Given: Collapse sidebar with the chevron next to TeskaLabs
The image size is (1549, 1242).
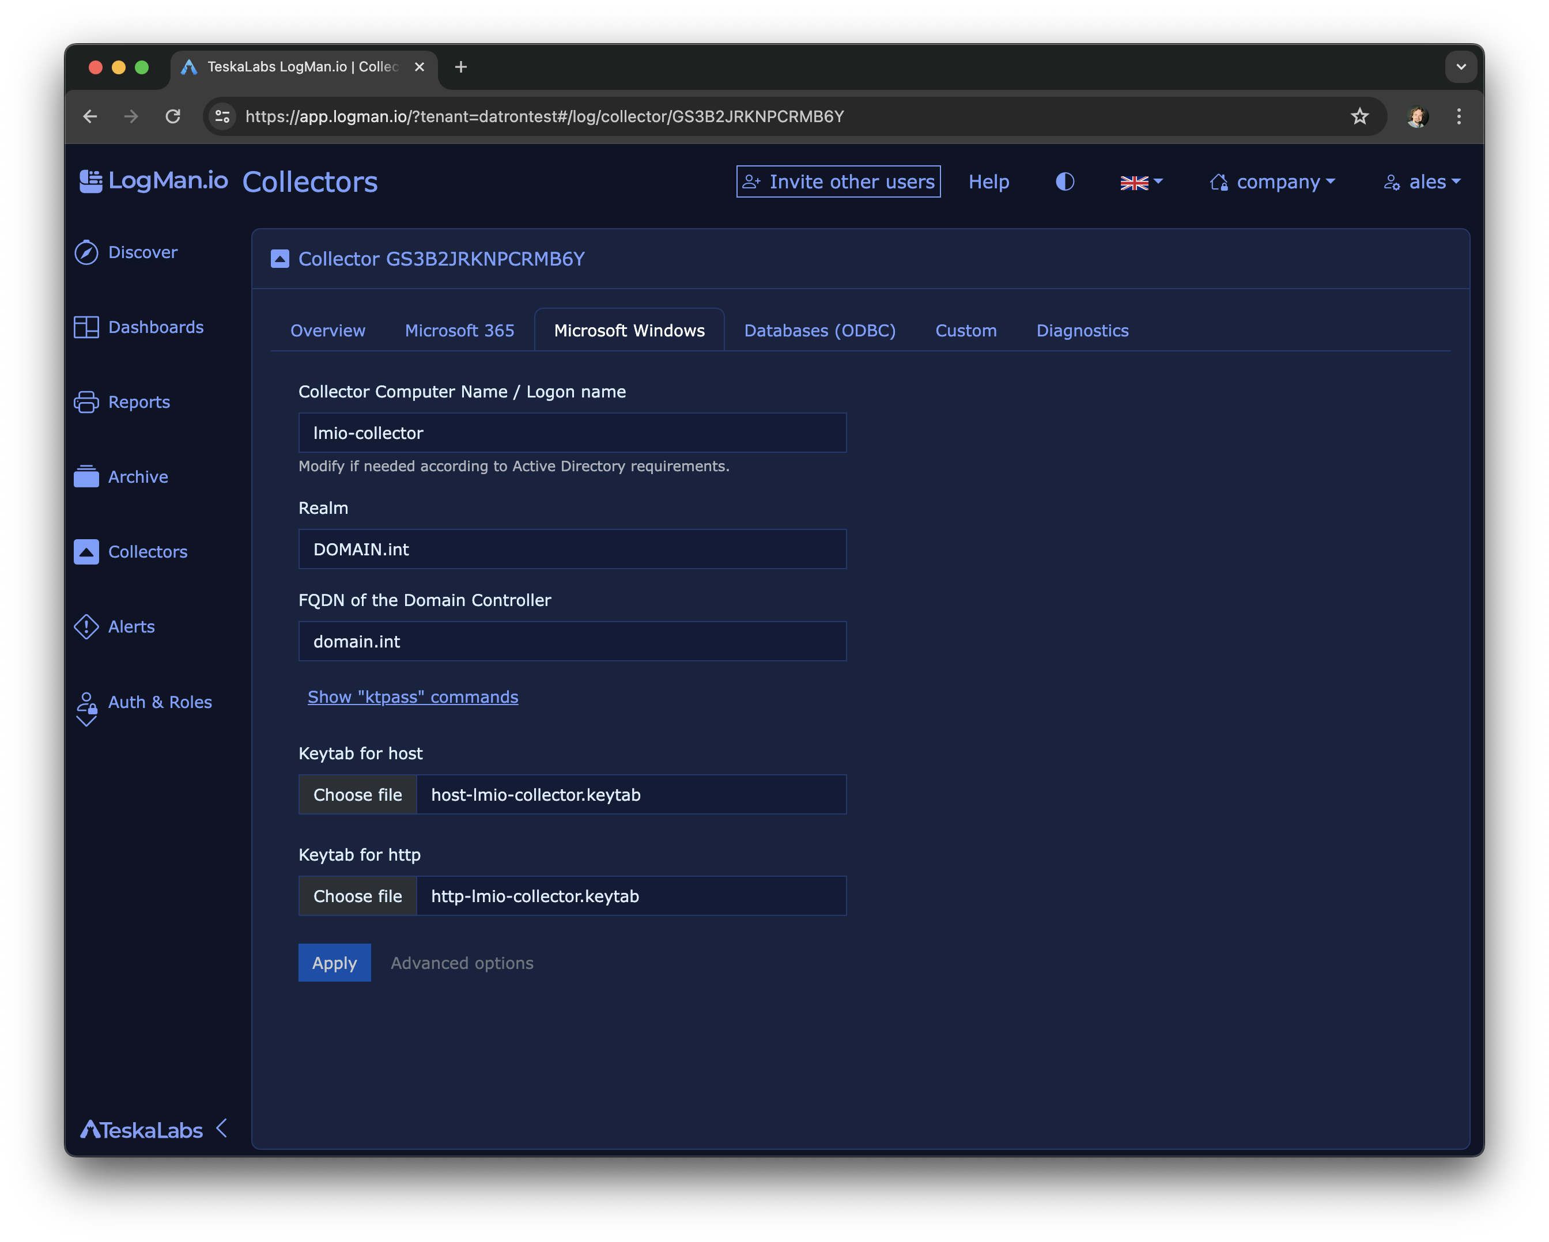Looking at the screenshot, I should (x=222, y=1129).
